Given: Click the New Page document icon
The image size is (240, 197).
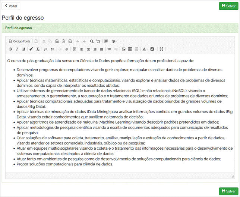Looking at the screenshot, I should tap(36, 41).
